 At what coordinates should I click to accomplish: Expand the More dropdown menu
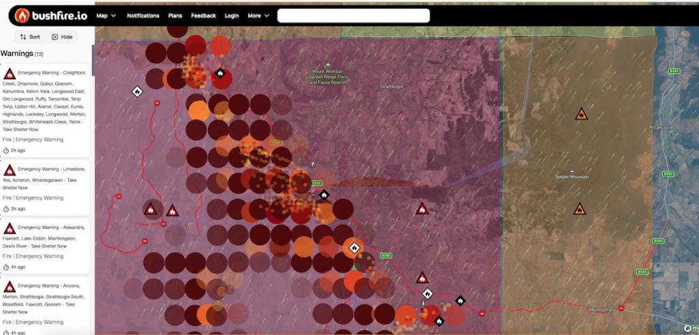(x=258, y=16)
